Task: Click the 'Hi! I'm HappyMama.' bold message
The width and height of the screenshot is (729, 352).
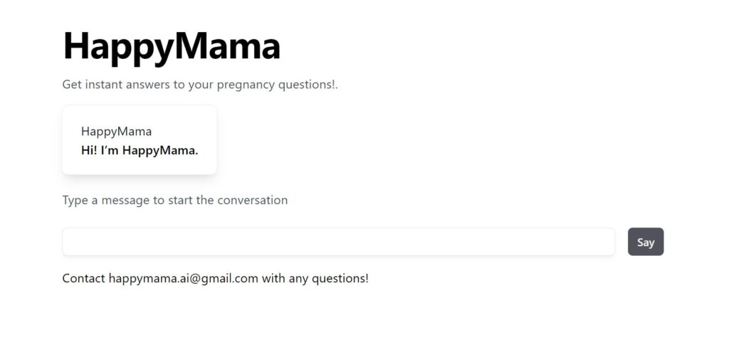Action: 140,150
